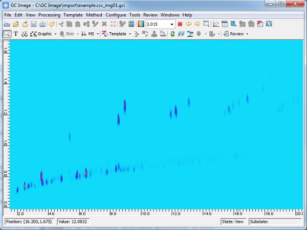307x230 pixels.
Task: Open the calculator icon
Action: 131,24
